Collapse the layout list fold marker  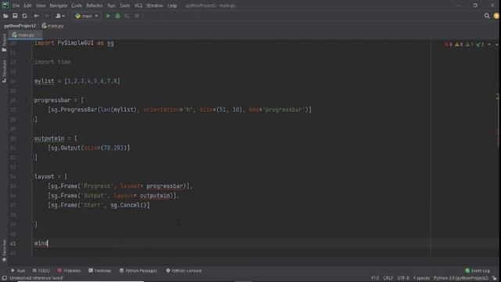tap(32, 176)
